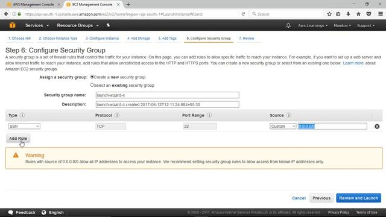386x217 pixels.
Task: Go to step 3 Configure Instance
Action: pyautogui.click(x=102, y=39)
